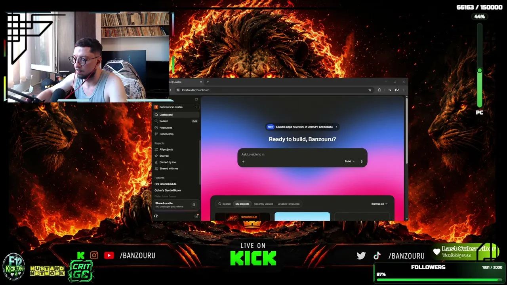Open the browser profile avatar icon
The width and height of the screenshot is (507, 285).
pos(397,90)
